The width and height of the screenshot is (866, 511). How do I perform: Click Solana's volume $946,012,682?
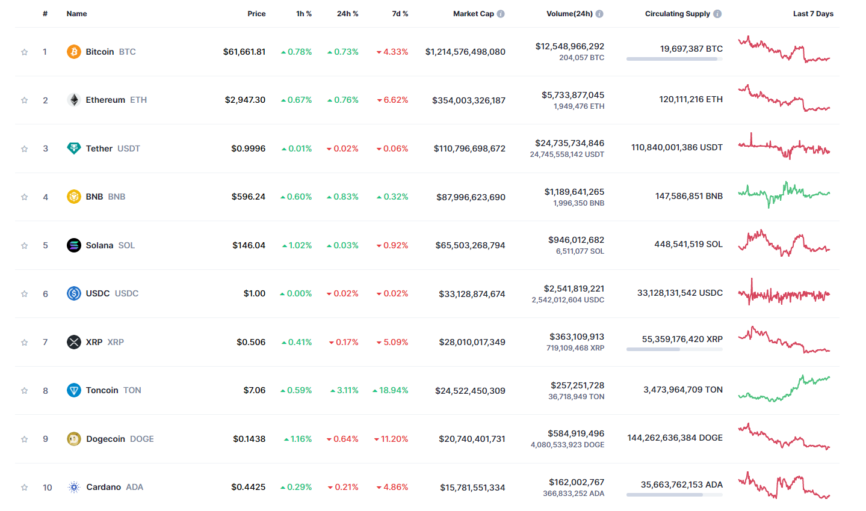[576, 240]
